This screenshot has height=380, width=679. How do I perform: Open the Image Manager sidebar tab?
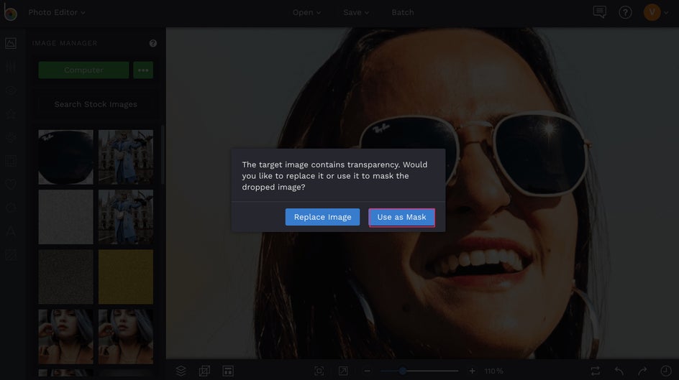11,43
